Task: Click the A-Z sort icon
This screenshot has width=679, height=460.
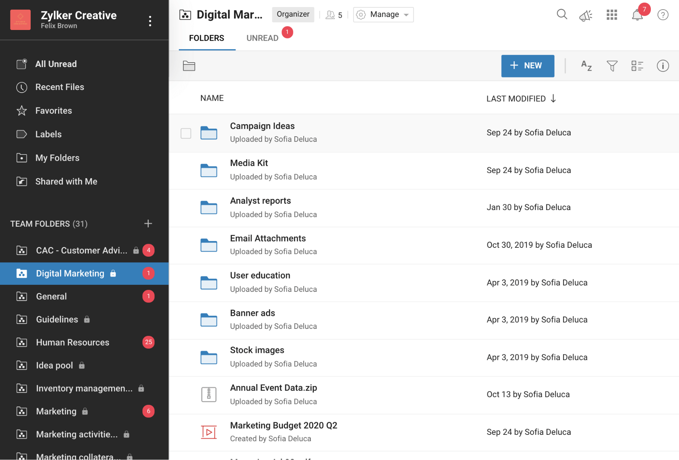Action: [x=586, y=66]
